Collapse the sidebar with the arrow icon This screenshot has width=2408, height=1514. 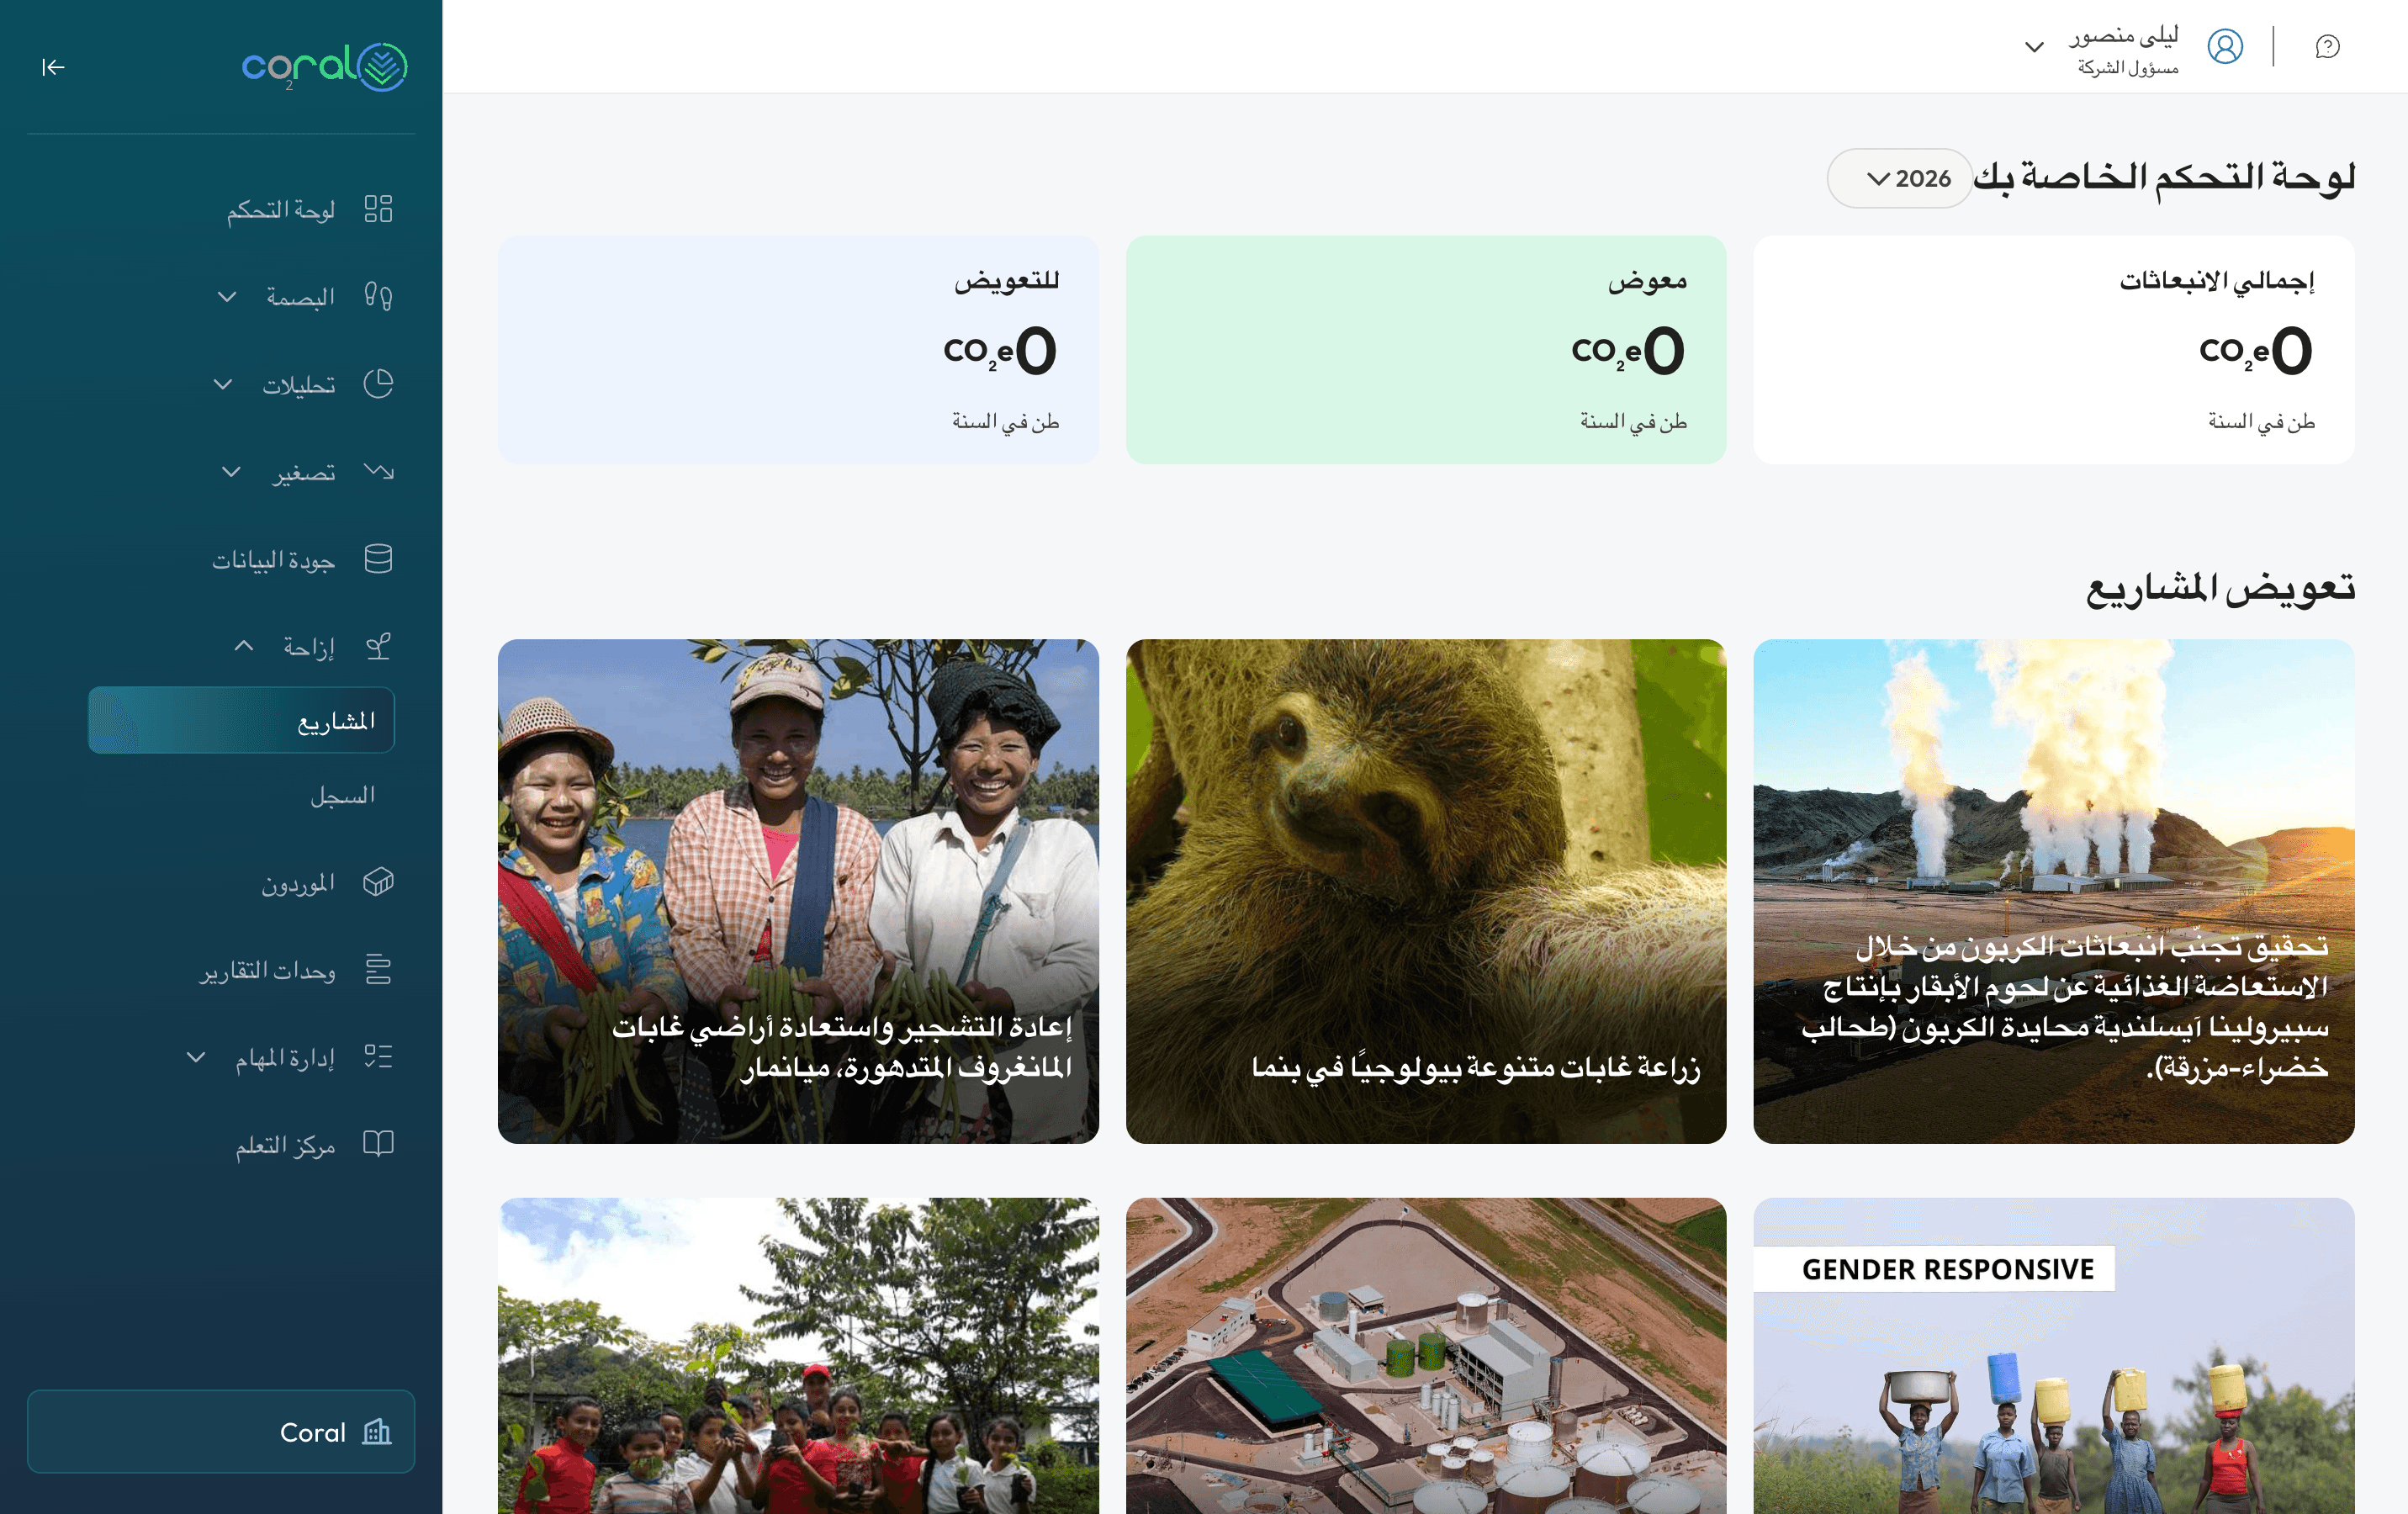pyautogui.click(x=53, y=67)
